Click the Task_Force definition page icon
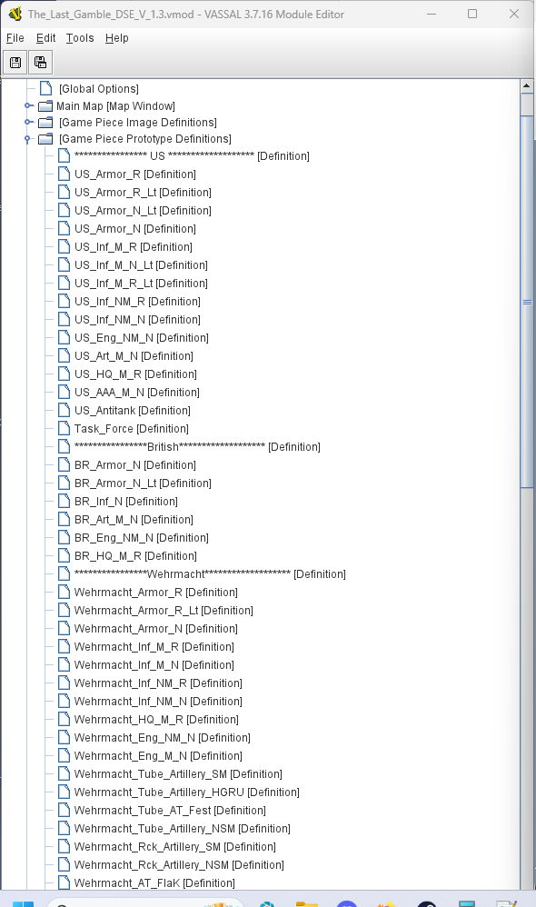This screenshot has width=536, height=907. (65, 428)
